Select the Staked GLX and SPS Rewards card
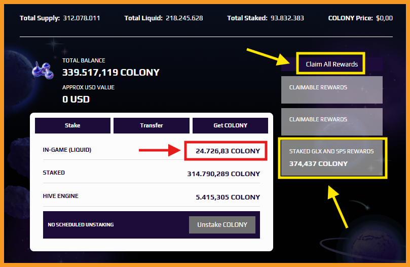The image size is (410, 267). 332,158
